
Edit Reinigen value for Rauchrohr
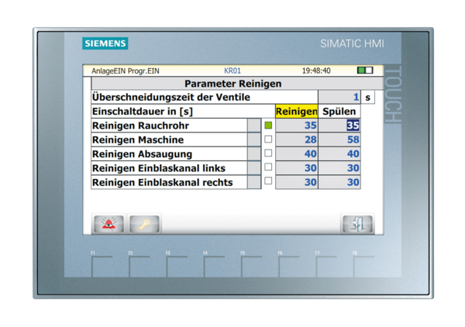click(x=297, y=126)
